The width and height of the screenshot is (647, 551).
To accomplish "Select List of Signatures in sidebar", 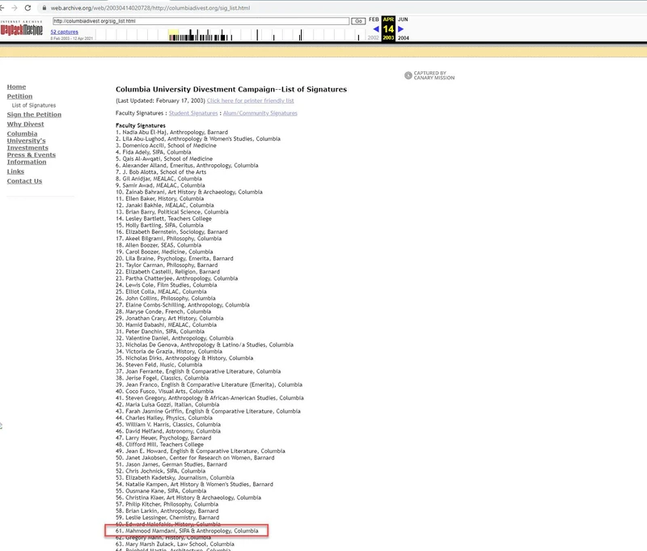I will point(34,105).
